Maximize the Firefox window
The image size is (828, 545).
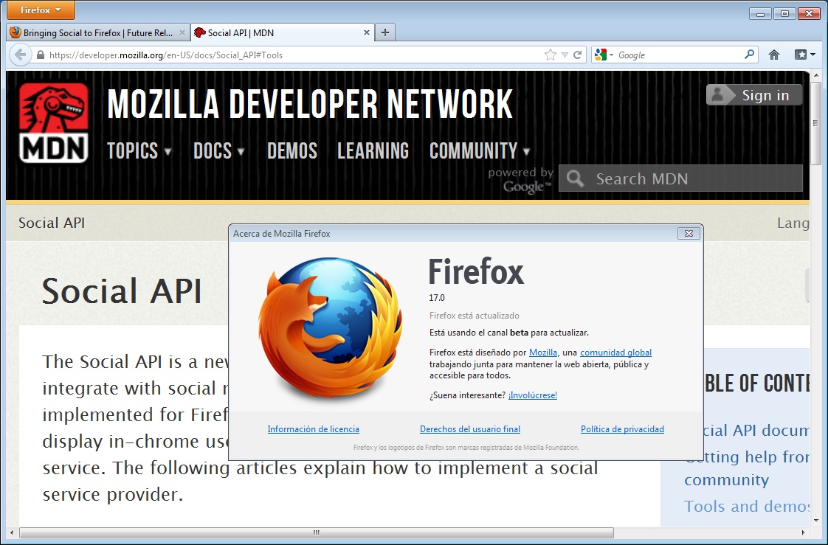point(784,13)
